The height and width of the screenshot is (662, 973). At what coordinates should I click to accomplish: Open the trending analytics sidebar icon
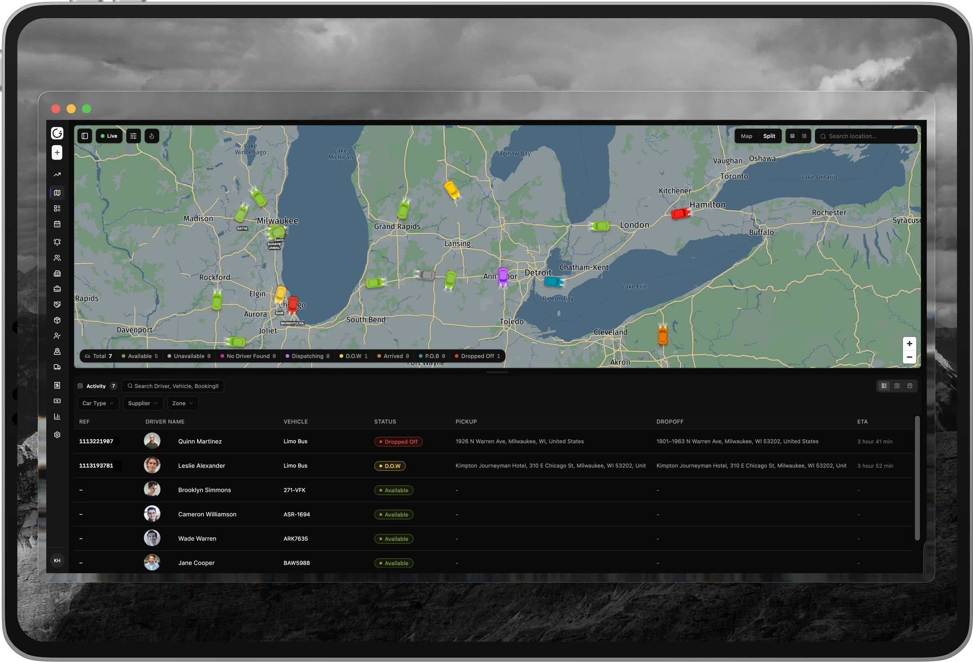[57, 175]
